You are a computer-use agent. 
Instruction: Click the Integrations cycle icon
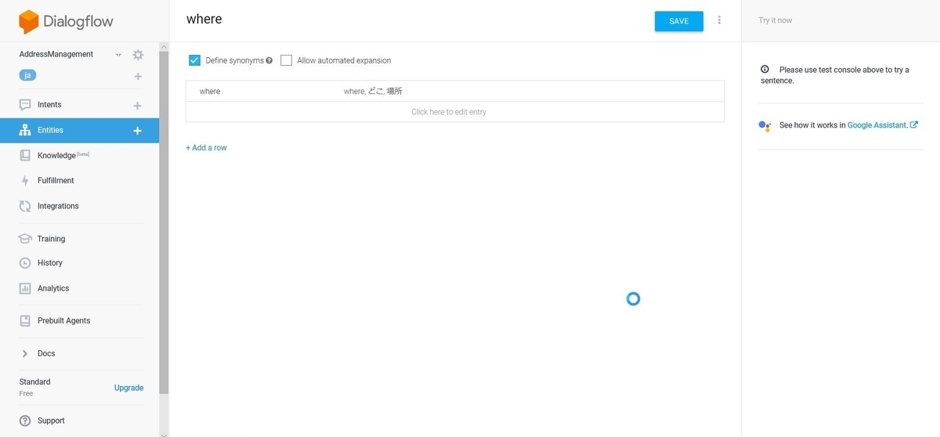(25, 206)
